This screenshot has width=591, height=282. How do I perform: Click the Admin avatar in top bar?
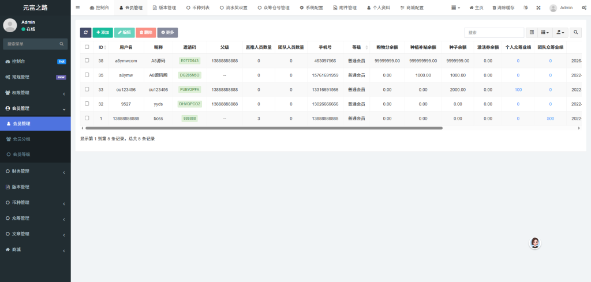553,8
